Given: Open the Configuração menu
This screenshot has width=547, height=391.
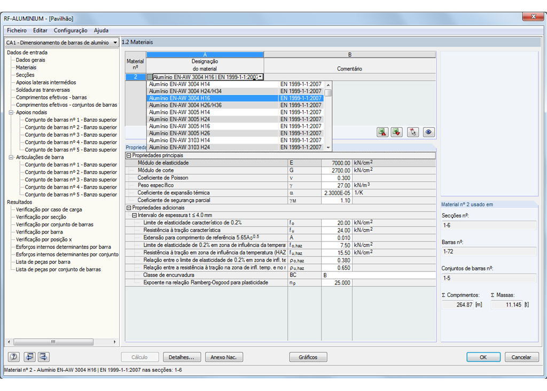Looking at the screenshot, I should coord(71,30).
